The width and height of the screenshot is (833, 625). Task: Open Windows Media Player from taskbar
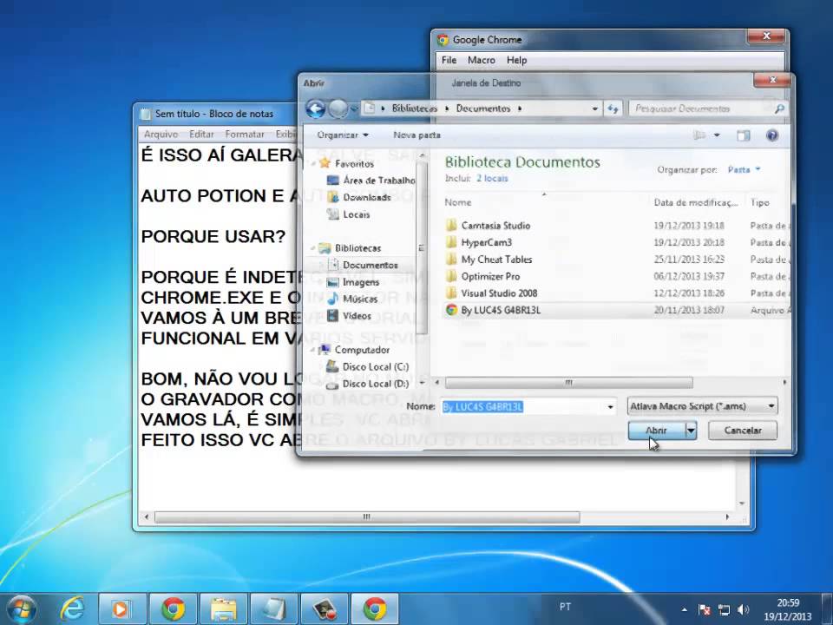[121, 609]
